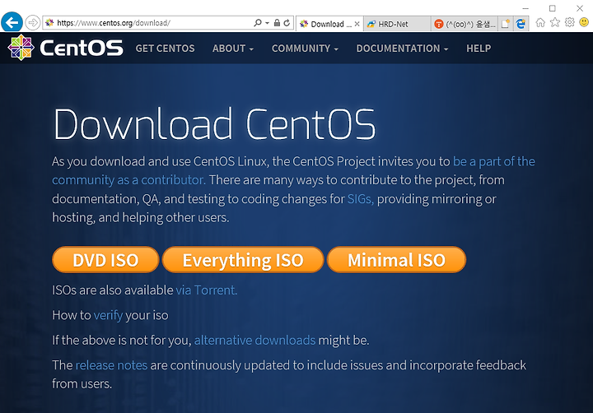Click the Minimal ISO download button

(x=396, y=260)
